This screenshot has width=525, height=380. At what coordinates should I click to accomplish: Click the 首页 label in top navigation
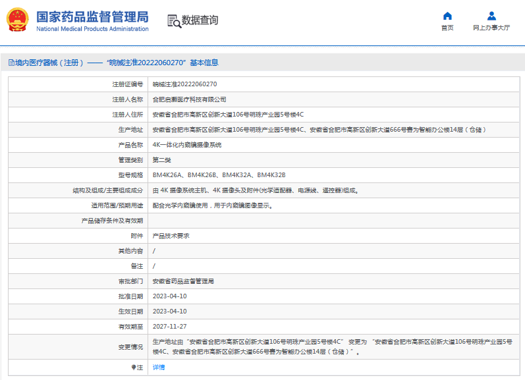[447, 28]
